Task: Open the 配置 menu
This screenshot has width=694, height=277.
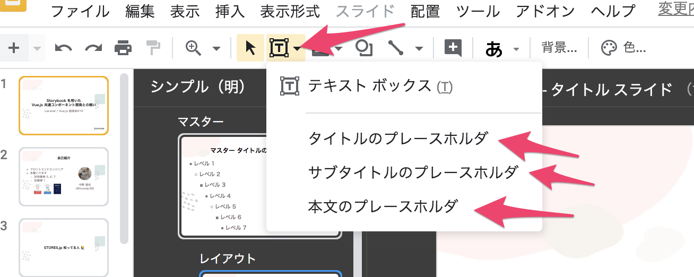Action: (426, 11)
